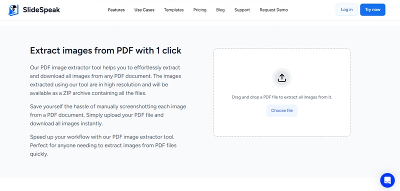400x191 pixels.
Task: Click paragraph starting 'Our PDF image extractor tool'
Action: tap(105, 80)
